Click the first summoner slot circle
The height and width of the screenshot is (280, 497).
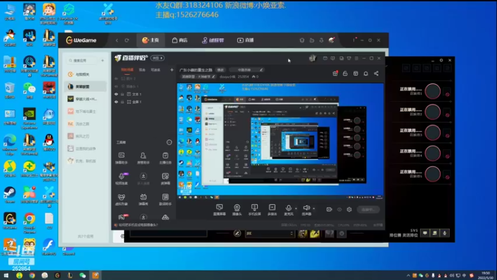[432, 91]
